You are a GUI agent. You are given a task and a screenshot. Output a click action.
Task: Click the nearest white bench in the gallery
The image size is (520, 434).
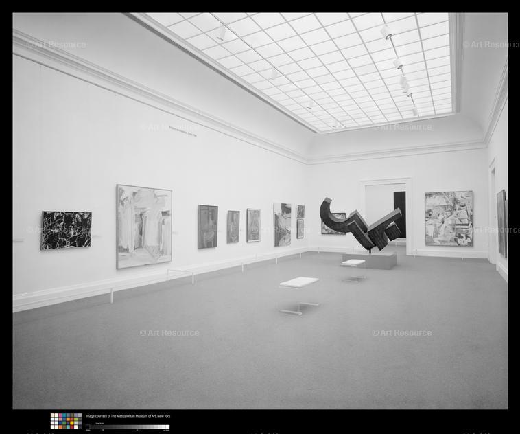pos(299,295)
